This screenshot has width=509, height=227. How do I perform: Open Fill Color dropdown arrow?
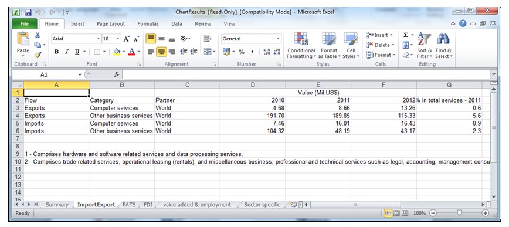(x=124, y=52)
